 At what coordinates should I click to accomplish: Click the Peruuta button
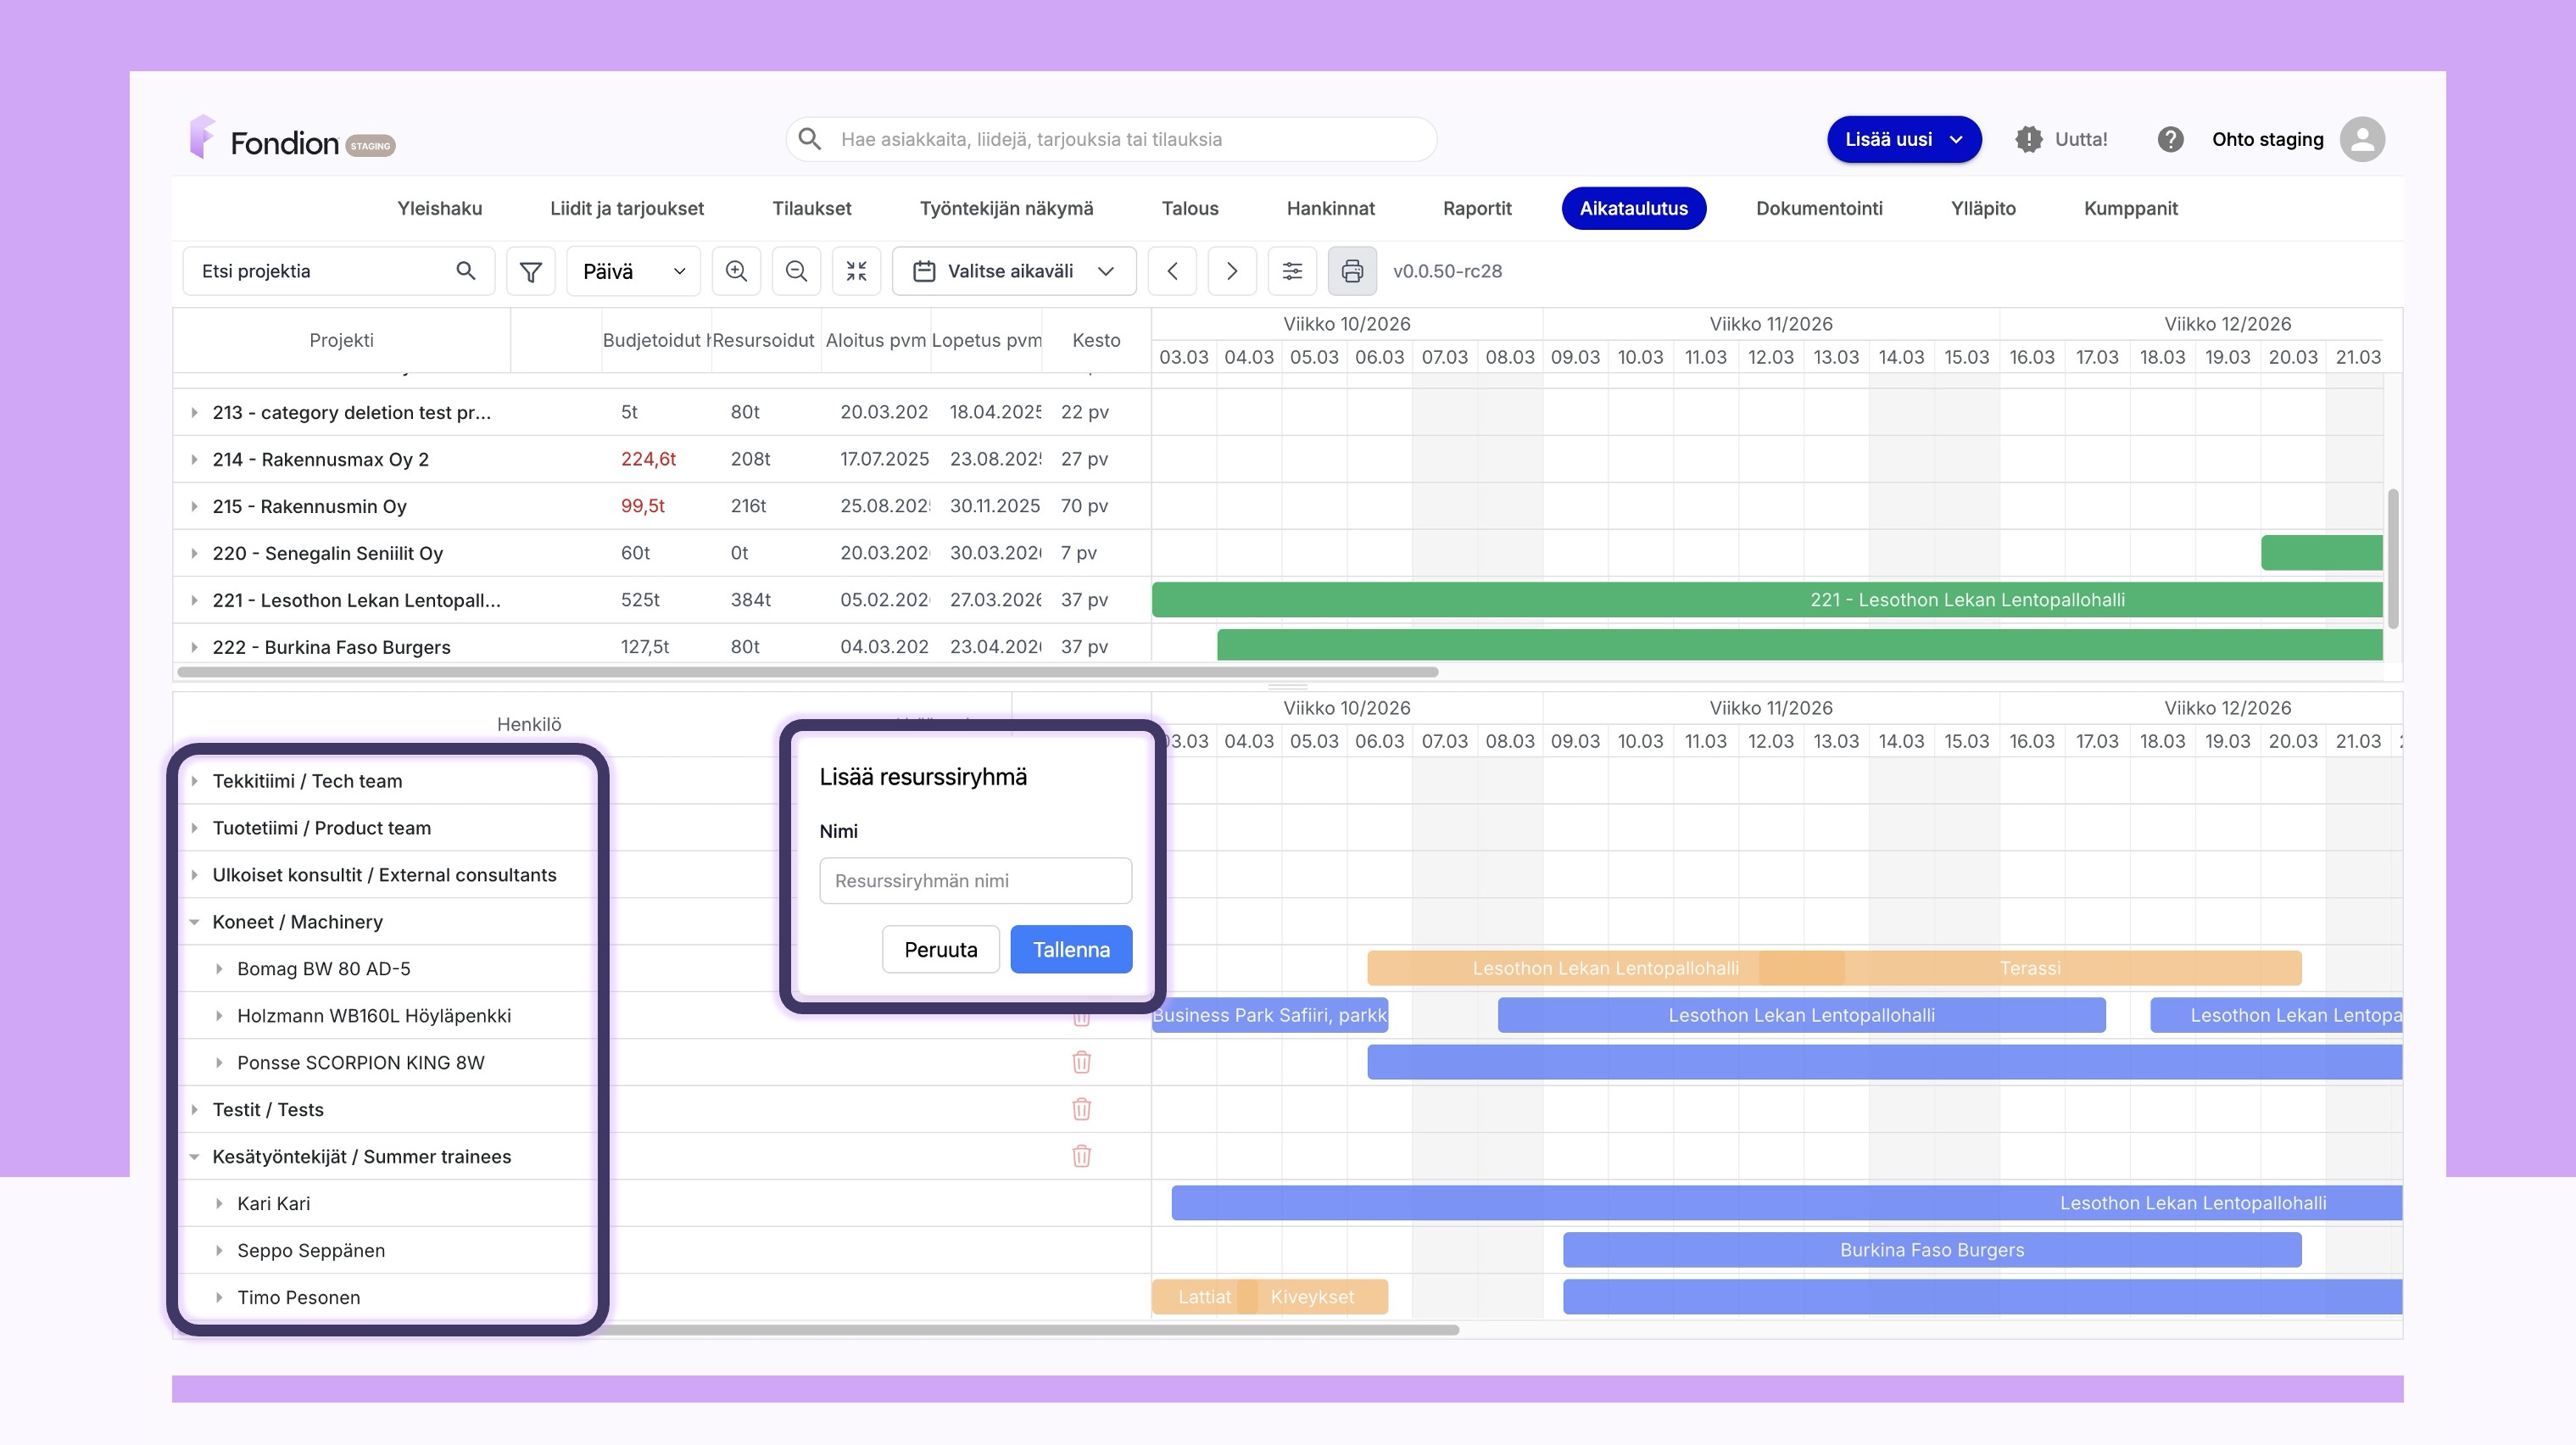coord(940,949)
